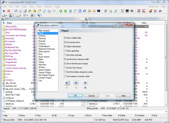The image size is (169, 123).
Task: Click the 8 Delete function key button
Action: [x=121, y=115]
